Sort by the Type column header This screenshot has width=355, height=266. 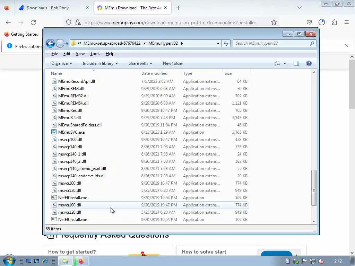tap(201, 73)
